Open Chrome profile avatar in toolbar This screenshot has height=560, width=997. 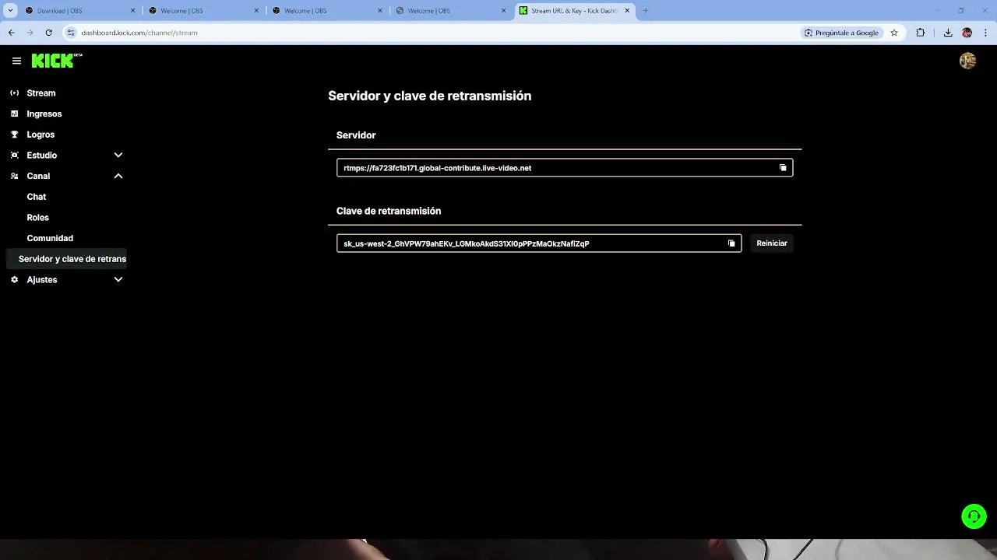pos(967,33)
